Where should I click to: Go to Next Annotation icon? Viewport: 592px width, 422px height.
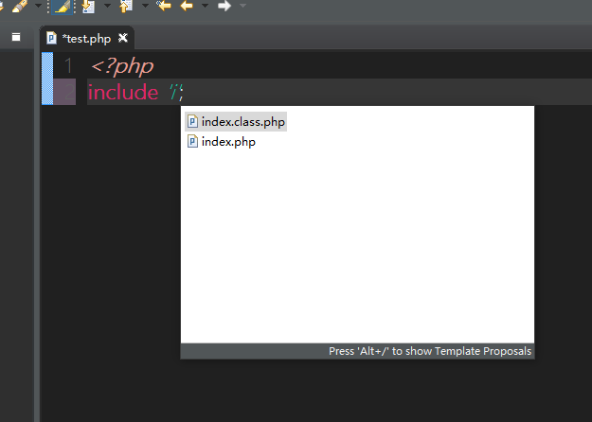(88, 7)
